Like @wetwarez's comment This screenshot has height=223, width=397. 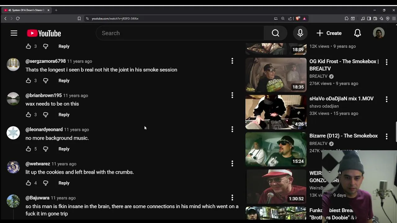(29, 183)
